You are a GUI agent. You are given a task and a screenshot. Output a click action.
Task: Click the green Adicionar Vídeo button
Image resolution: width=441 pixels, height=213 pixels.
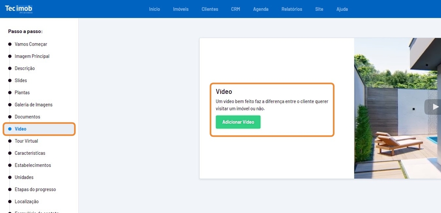(238, 122)
